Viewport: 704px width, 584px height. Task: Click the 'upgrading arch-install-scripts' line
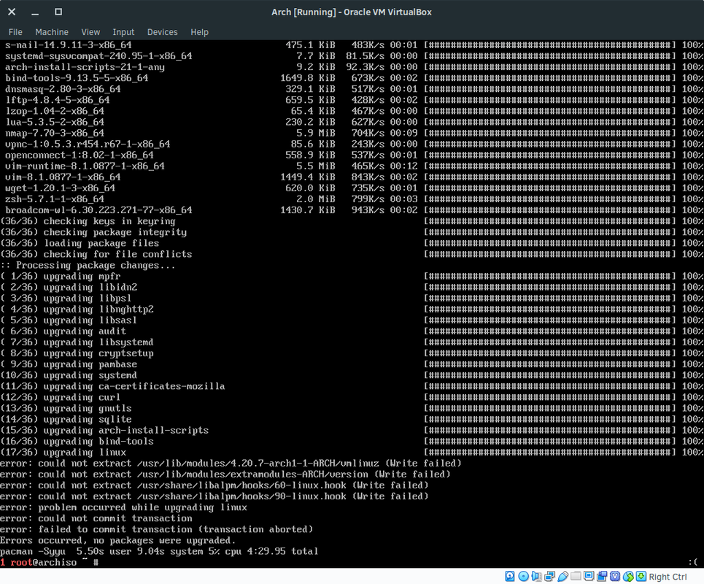click(104, 430)
